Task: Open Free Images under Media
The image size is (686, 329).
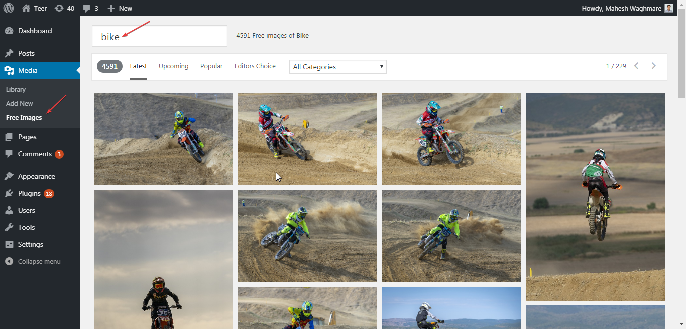Action: pyautogui.click(x=24, y=117)
